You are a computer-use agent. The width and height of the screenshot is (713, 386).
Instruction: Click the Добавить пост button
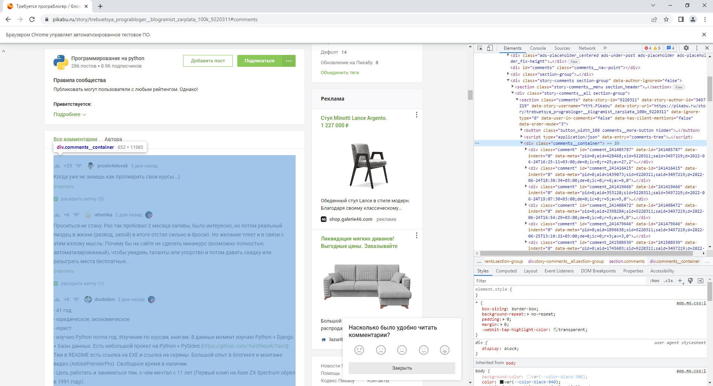208,61
